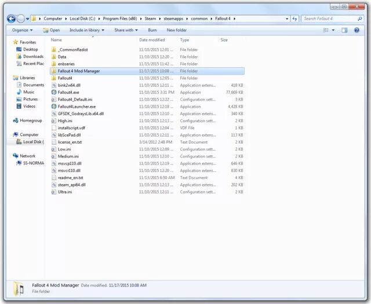
Task: Click the Change your view icon
Action: [x=326, y=30]
